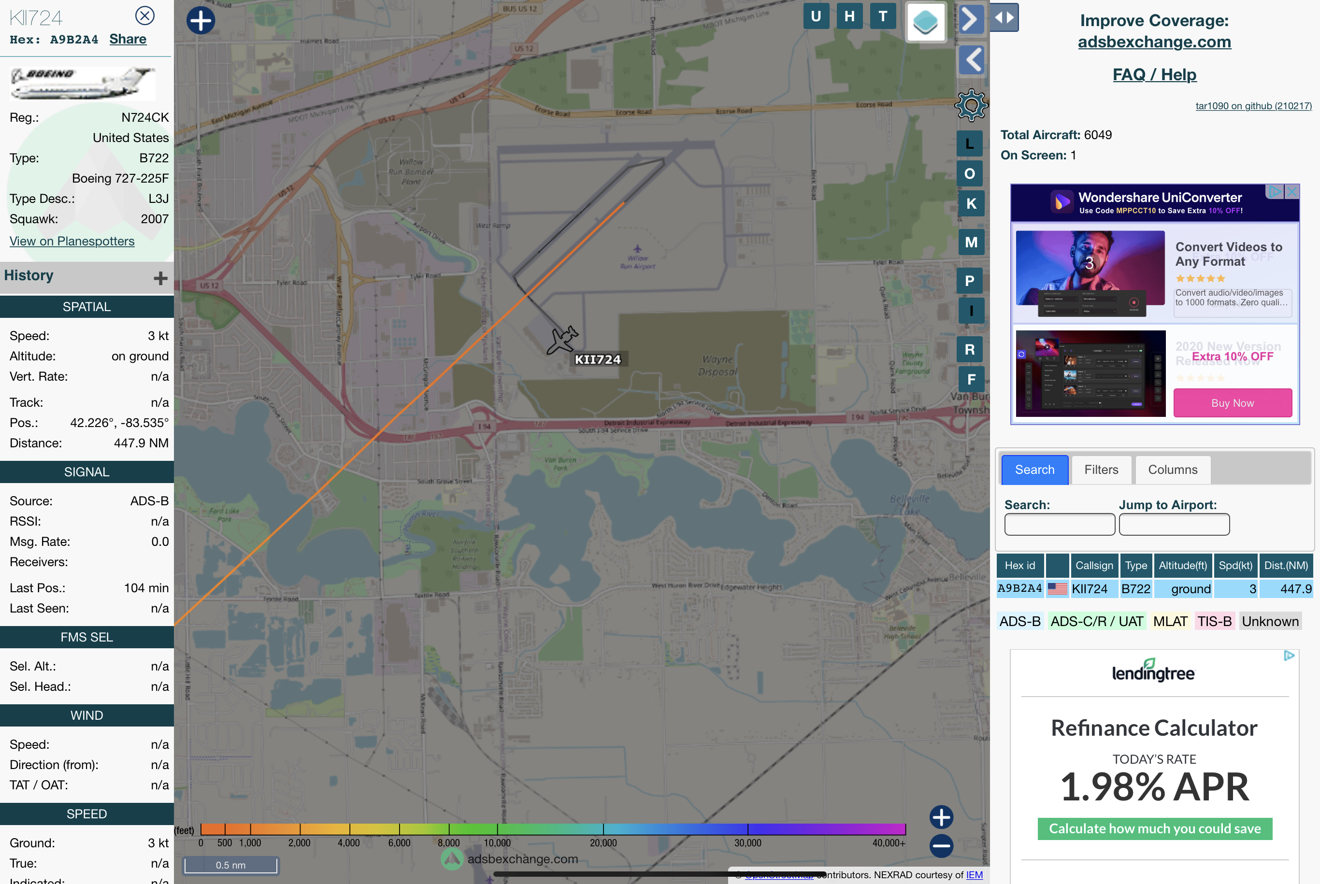This screenshot has height=884, width=1320.
Task: Open the map layer switcher icon
Action: tap(925, 23)
